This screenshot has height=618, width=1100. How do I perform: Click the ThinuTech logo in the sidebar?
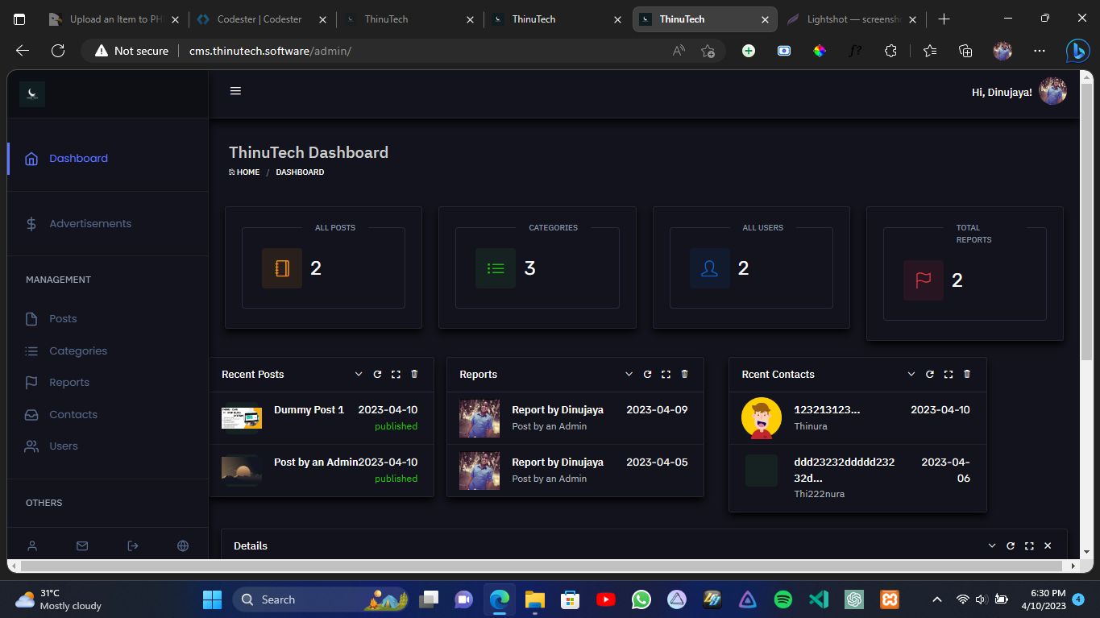click(32, 93)
